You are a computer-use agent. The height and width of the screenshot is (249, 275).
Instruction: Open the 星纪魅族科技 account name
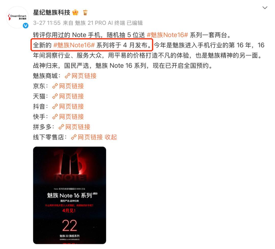[51, 12]
